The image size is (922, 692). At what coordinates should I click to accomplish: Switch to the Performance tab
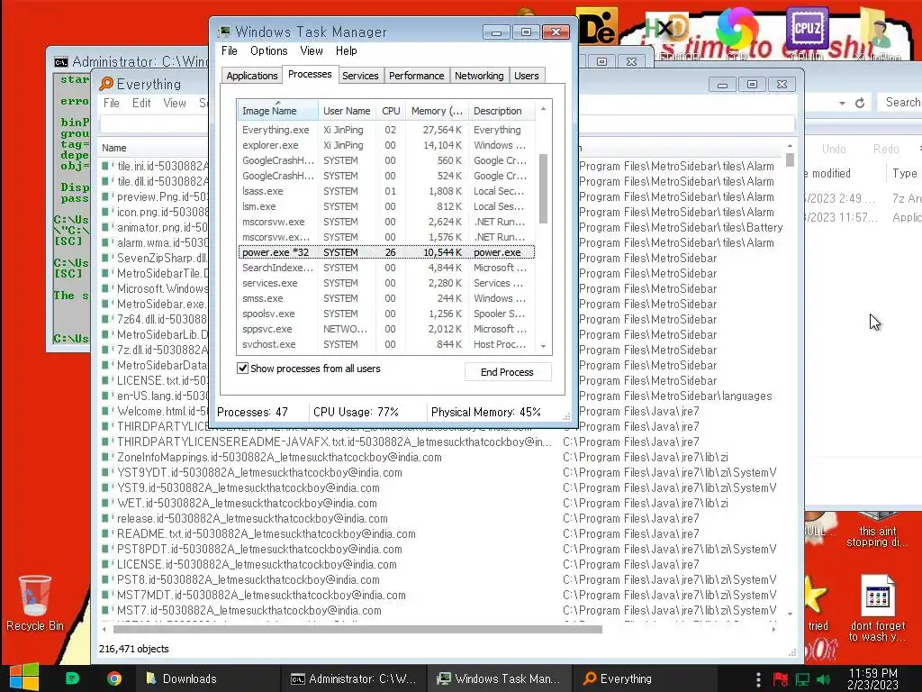[416, 76]
